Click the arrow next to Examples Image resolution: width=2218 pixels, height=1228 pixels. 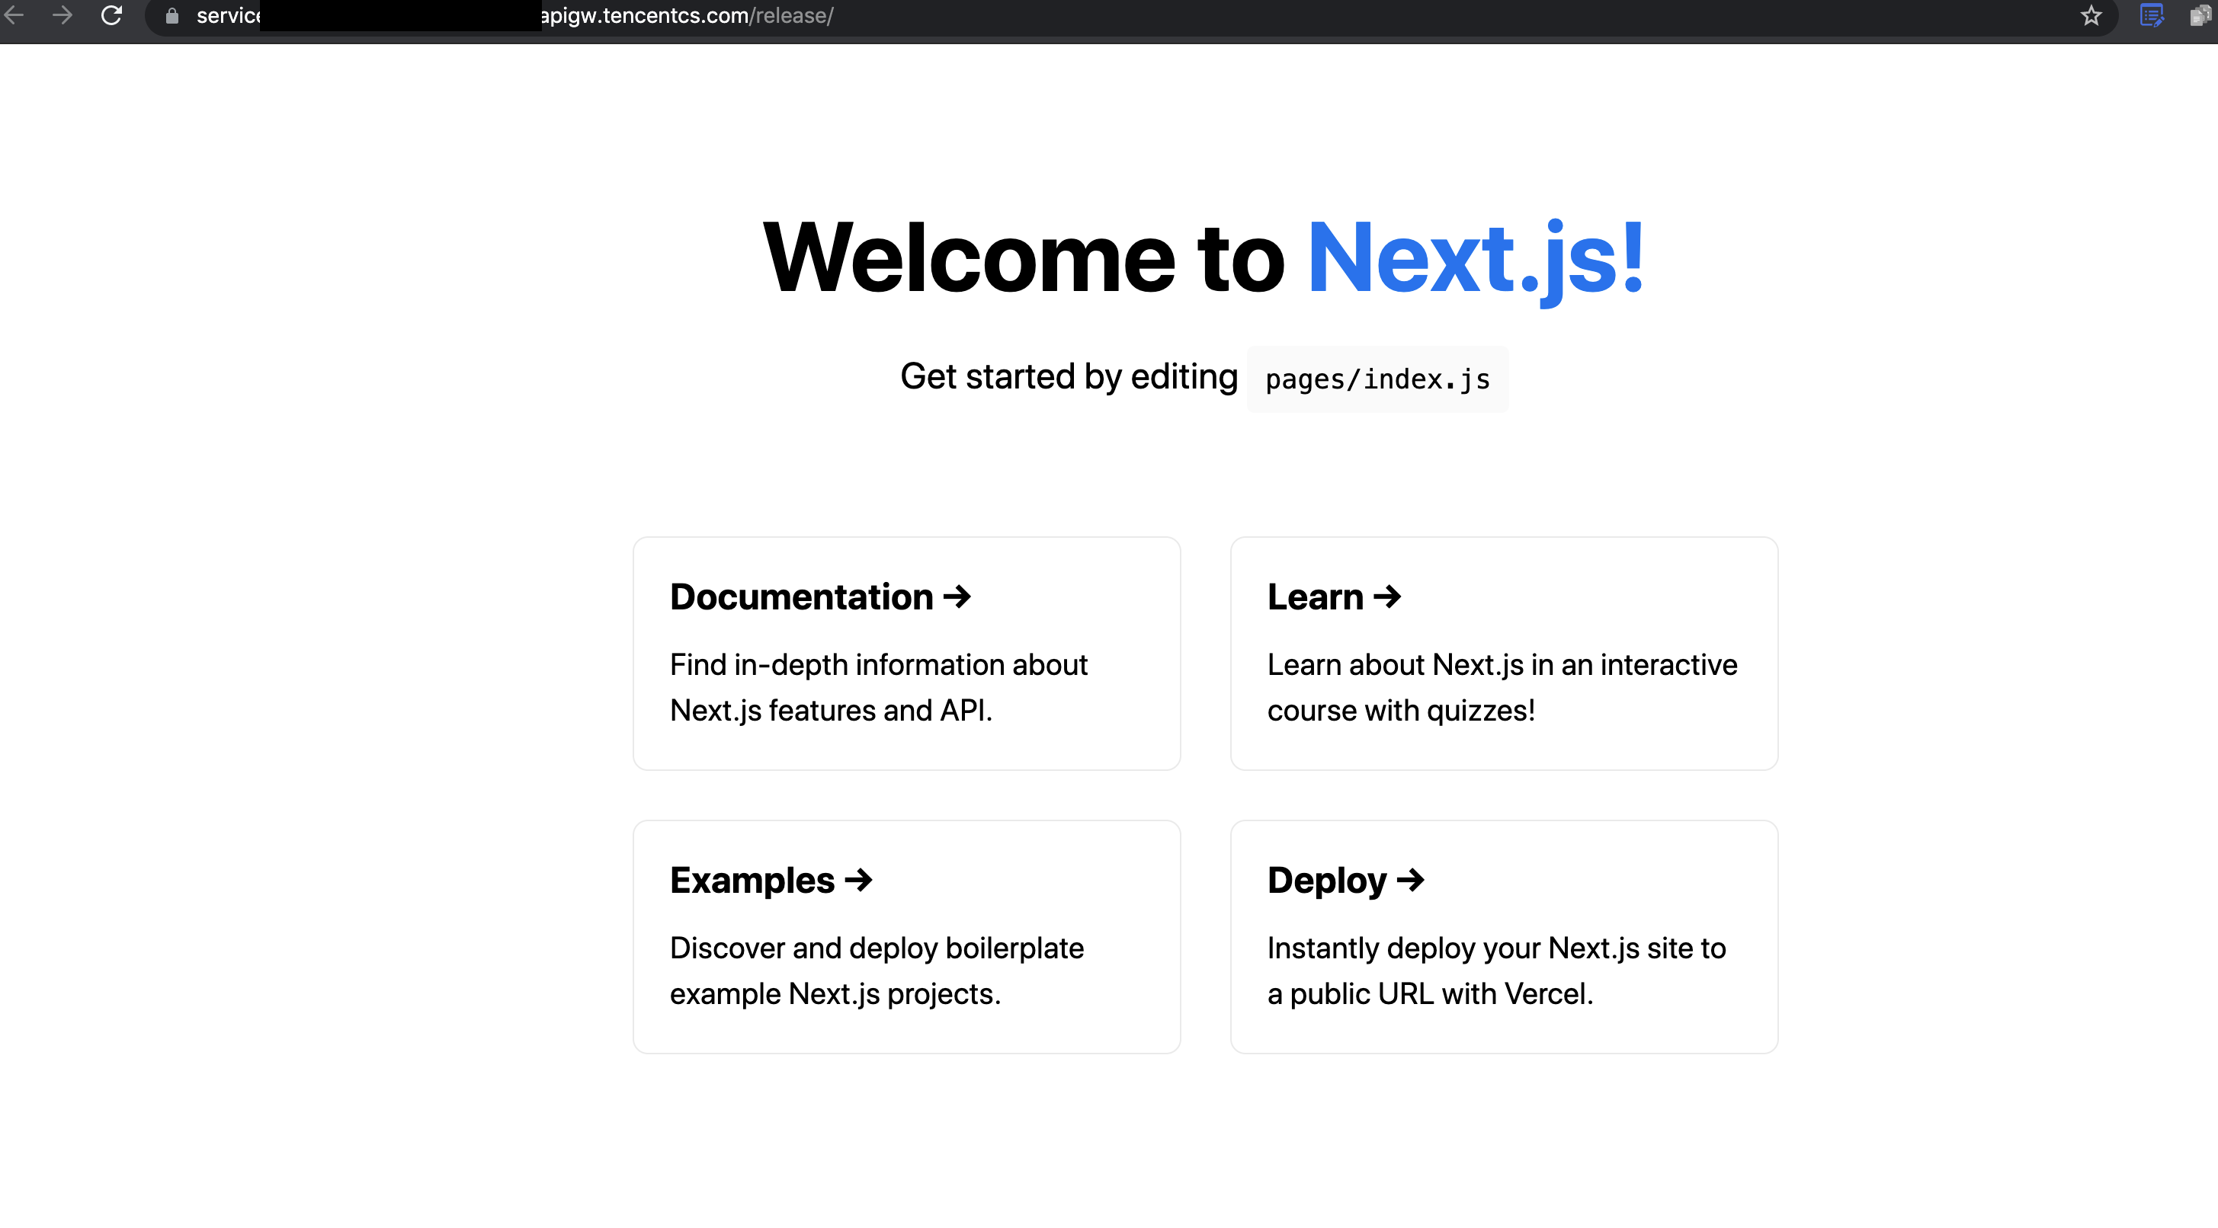[858, 879]
